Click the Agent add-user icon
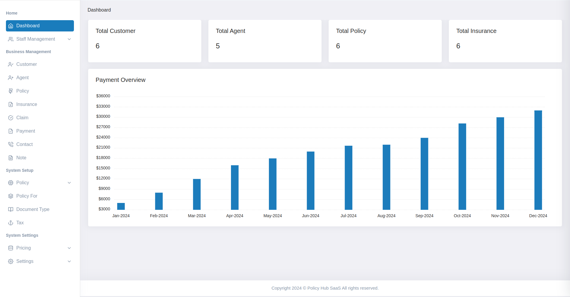 tap(11, 78)
